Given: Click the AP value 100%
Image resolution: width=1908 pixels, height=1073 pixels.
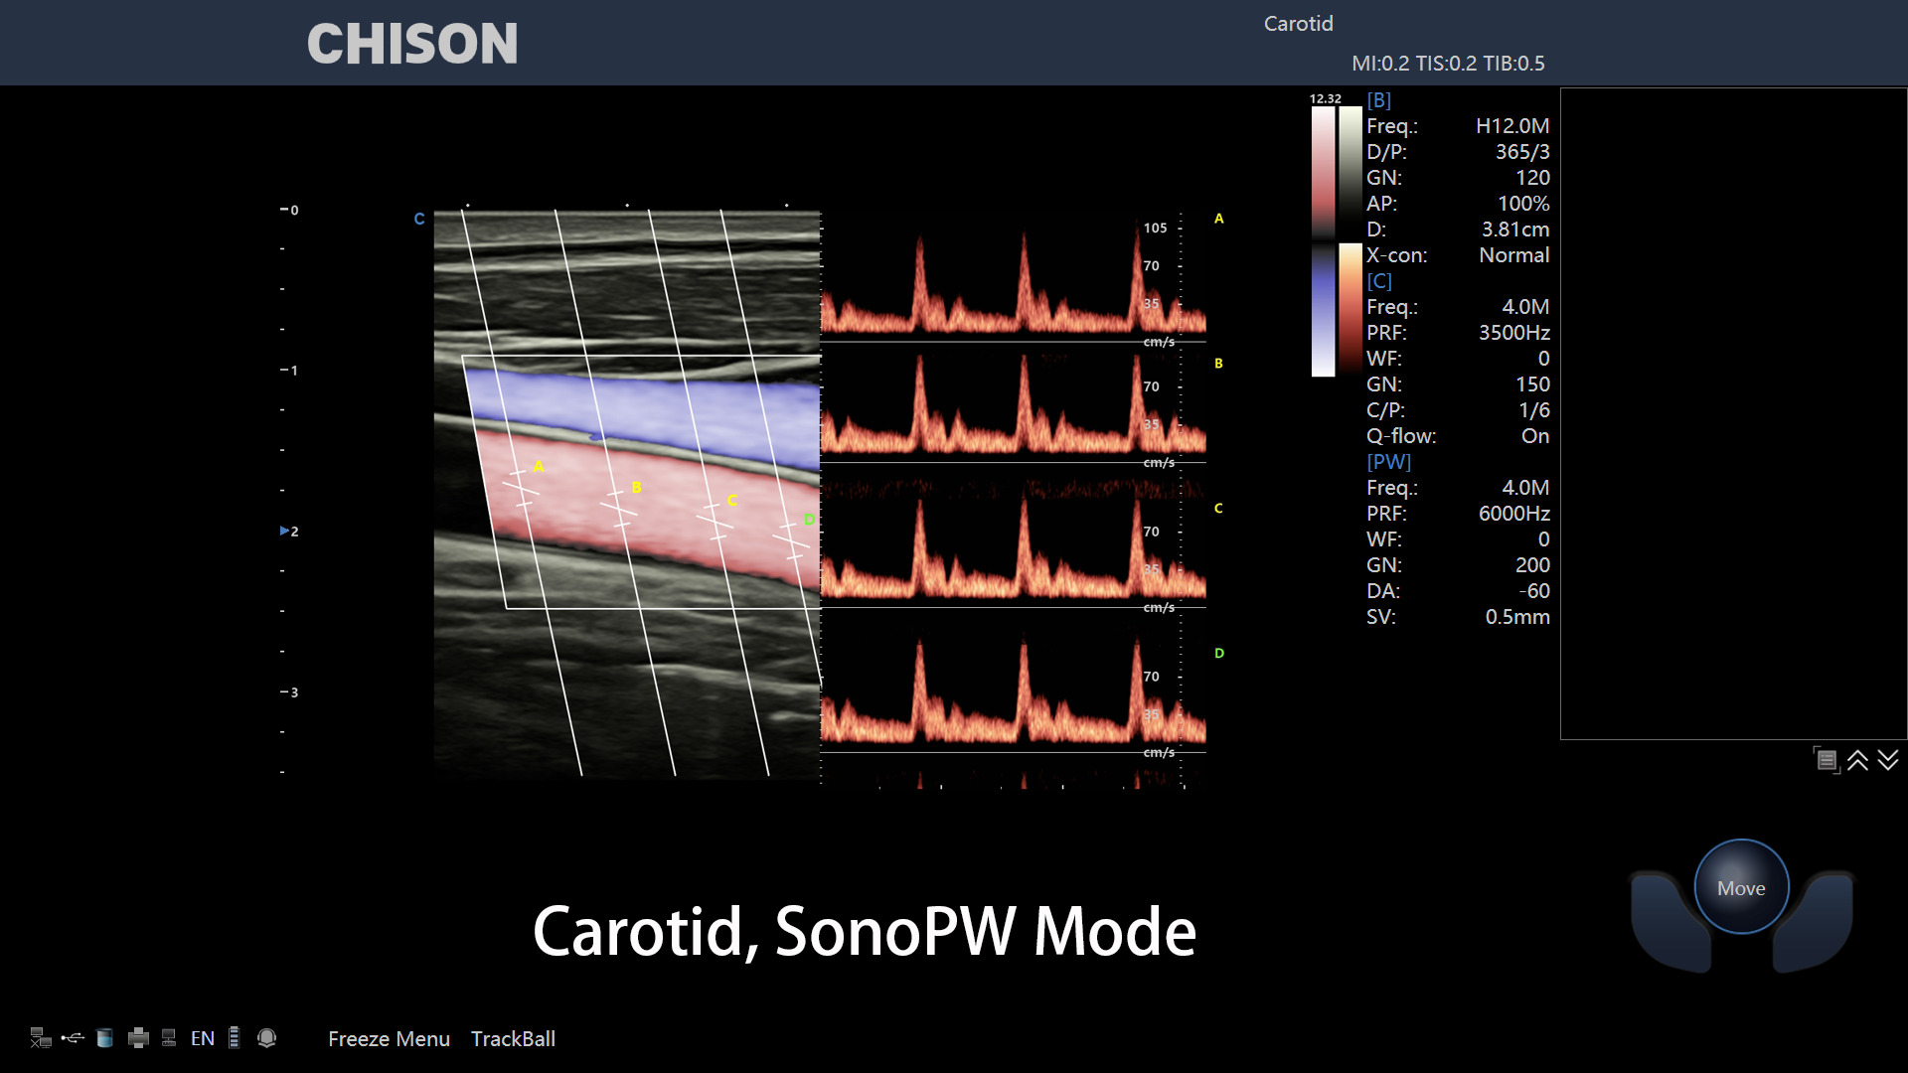Looking at the screenshot, I should click(x=1523, y=204).
